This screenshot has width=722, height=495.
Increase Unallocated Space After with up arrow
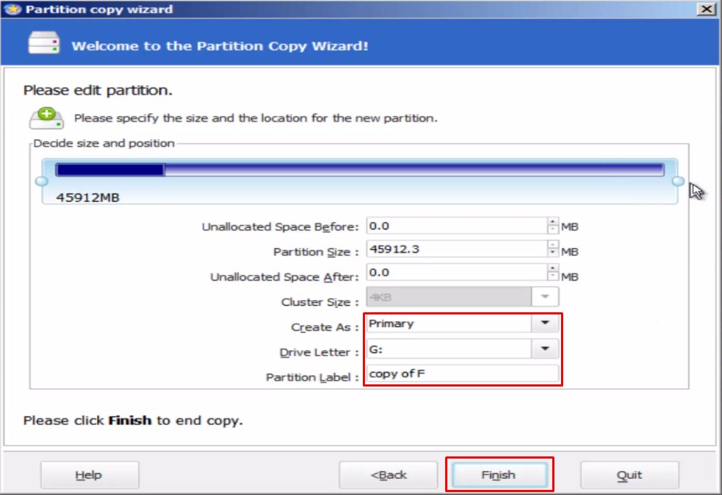coord(552,268)
